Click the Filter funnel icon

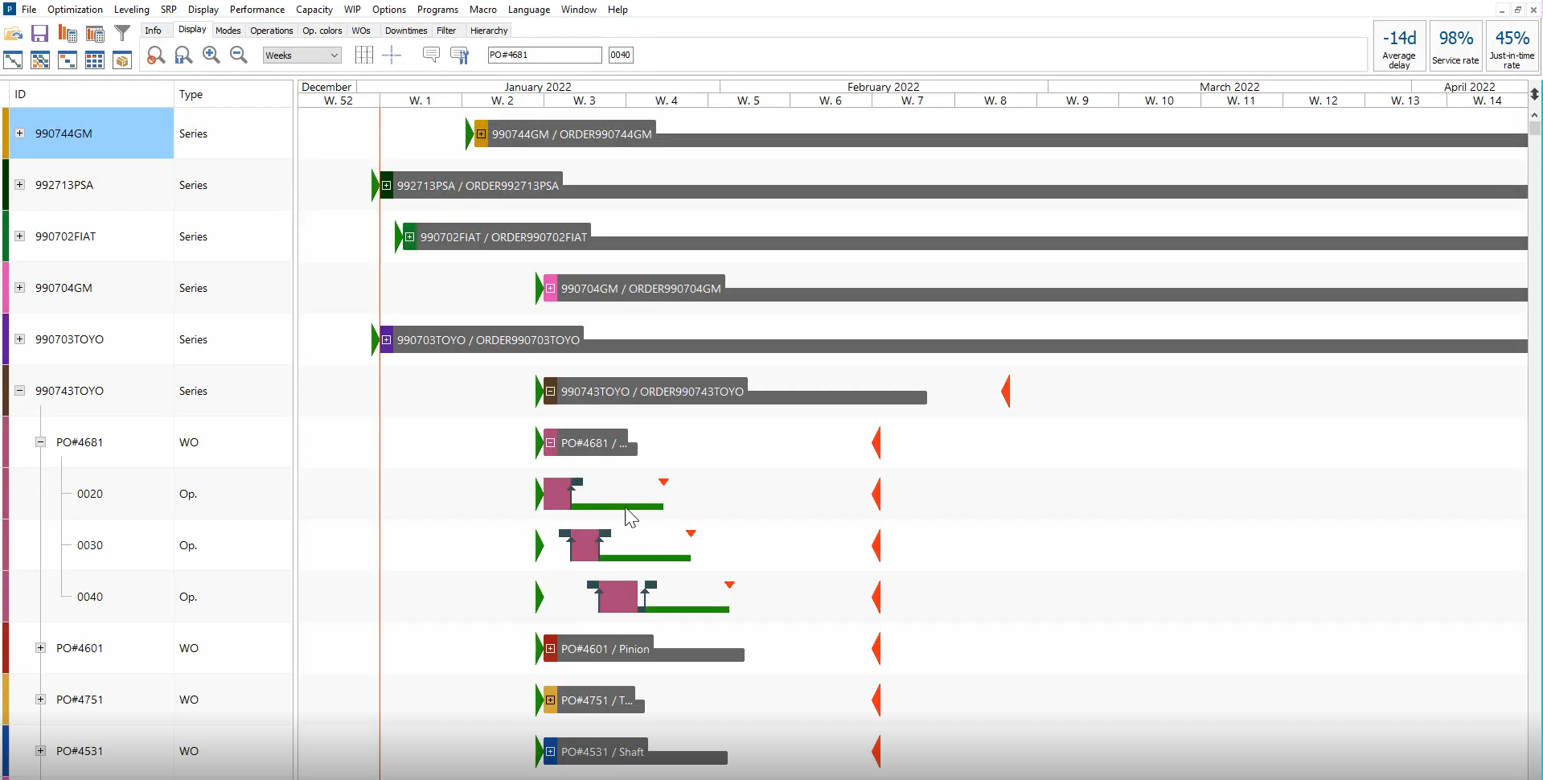[122, 34]
